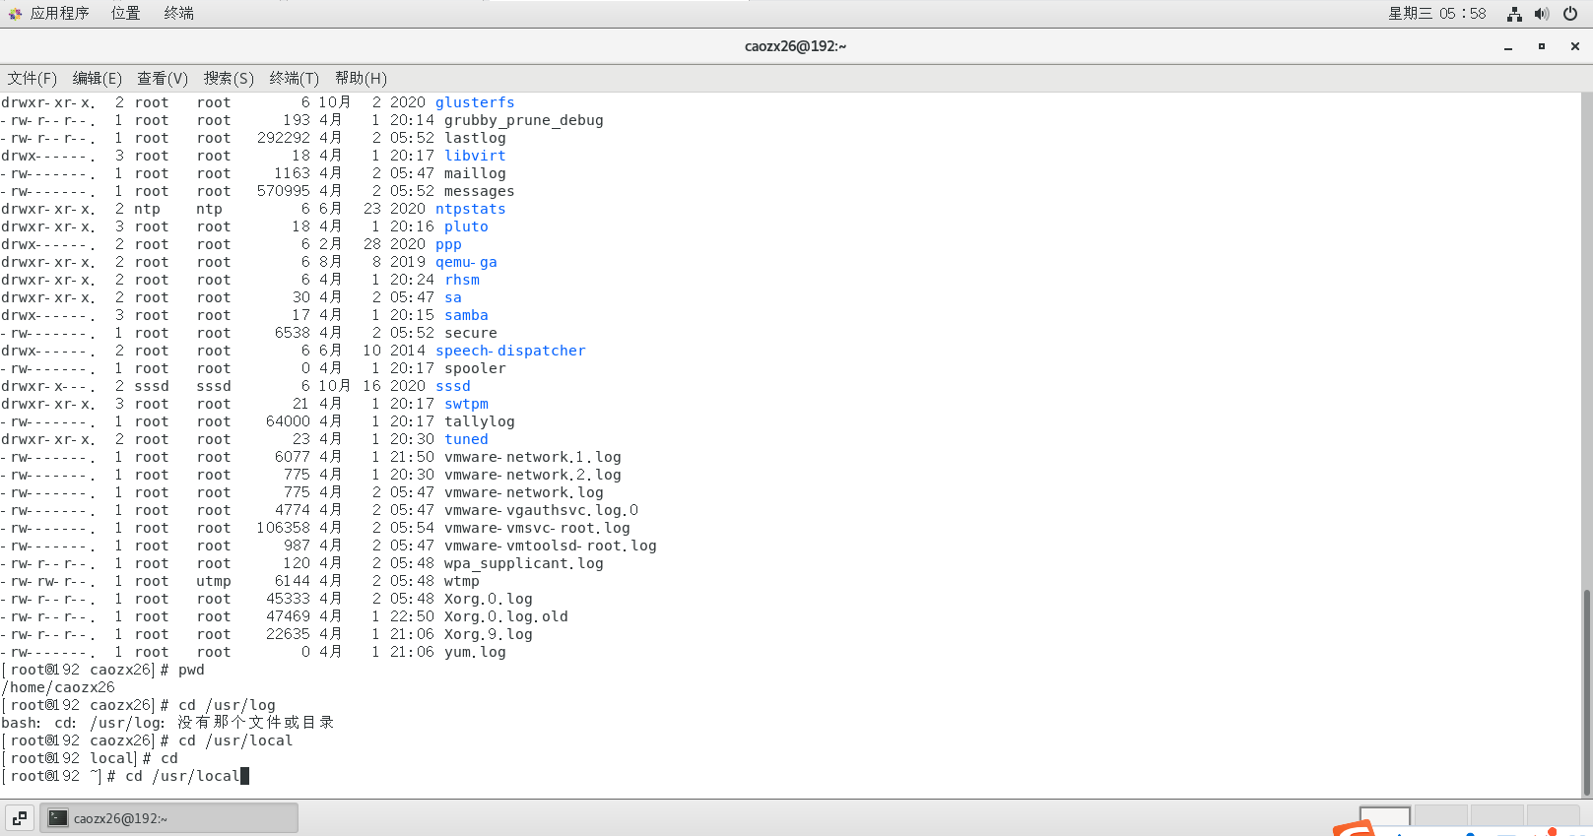Screen dimensions: 1593x836
Task: Minimize the terminal window
Action: [x=1508, y=46]
